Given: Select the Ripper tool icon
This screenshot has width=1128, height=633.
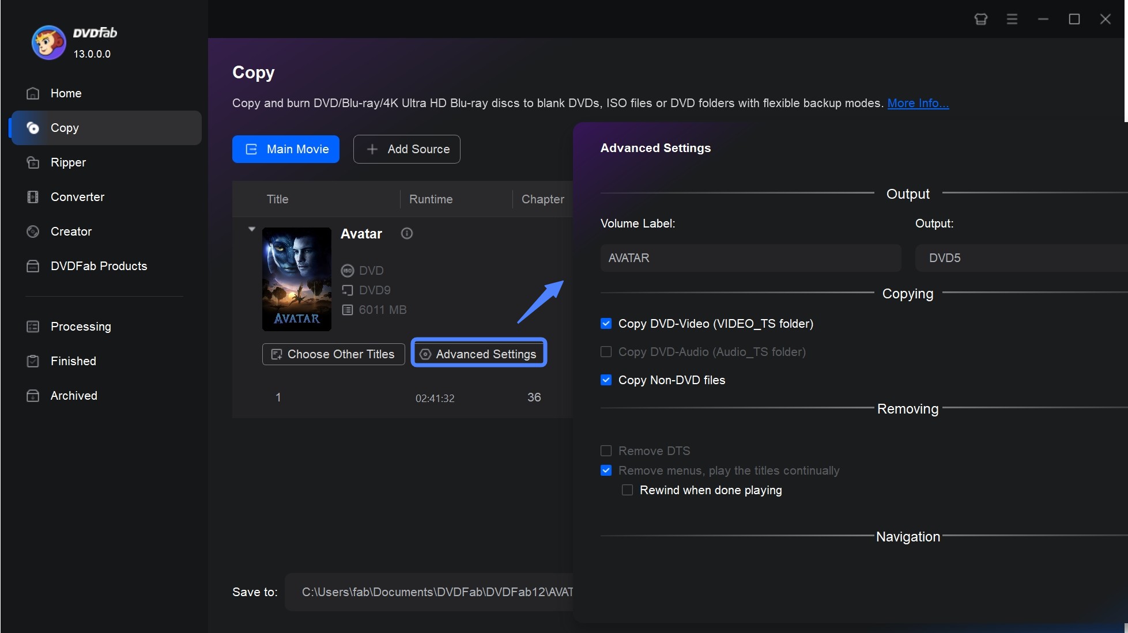Looking at the screenshot, I should click(x=33, y=162).
